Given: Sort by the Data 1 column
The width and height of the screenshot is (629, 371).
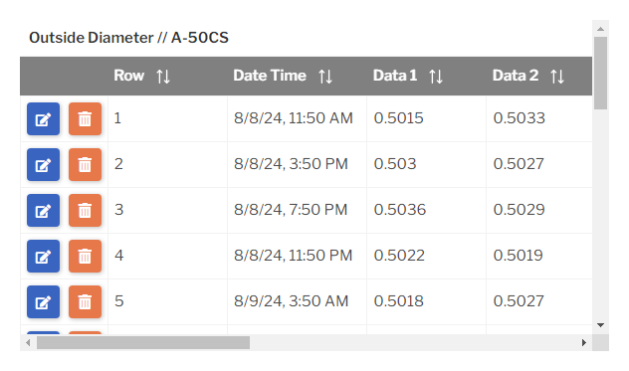Looking at the screenshot, I should click(436, 77).
